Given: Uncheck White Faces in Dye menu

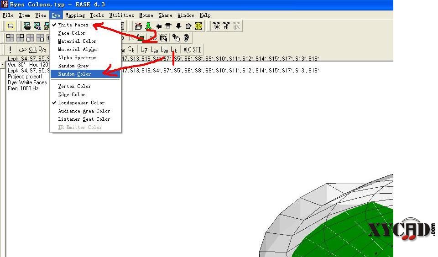Looking at the screenshot, I should pyautogui.click(x=85, y=25).
